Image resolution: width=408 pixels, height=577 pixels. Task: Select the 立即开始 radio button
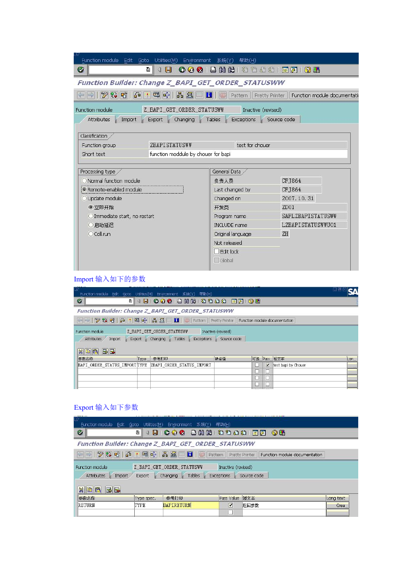[x=91, y=207]
